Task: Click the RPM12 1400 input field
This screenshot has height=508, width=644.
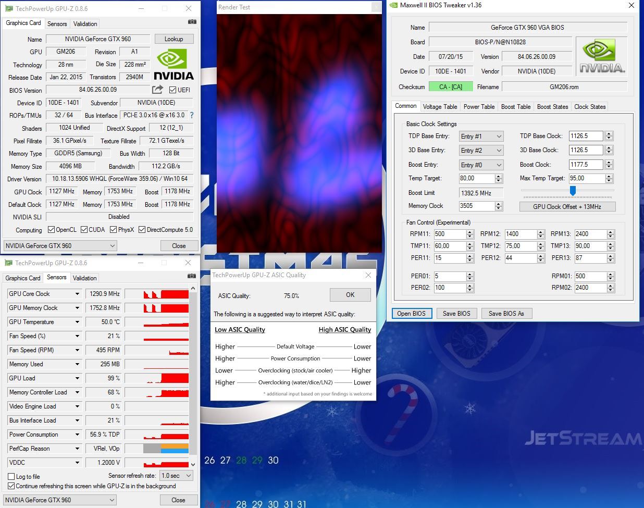Action: click(x=521, y=234)
